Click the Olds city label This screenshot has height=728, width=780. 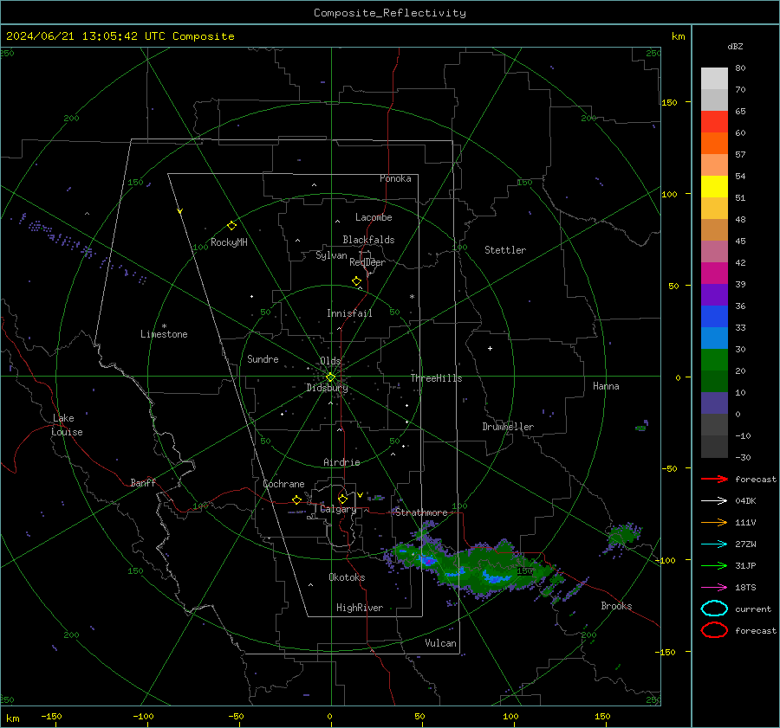tap(330, 361)
